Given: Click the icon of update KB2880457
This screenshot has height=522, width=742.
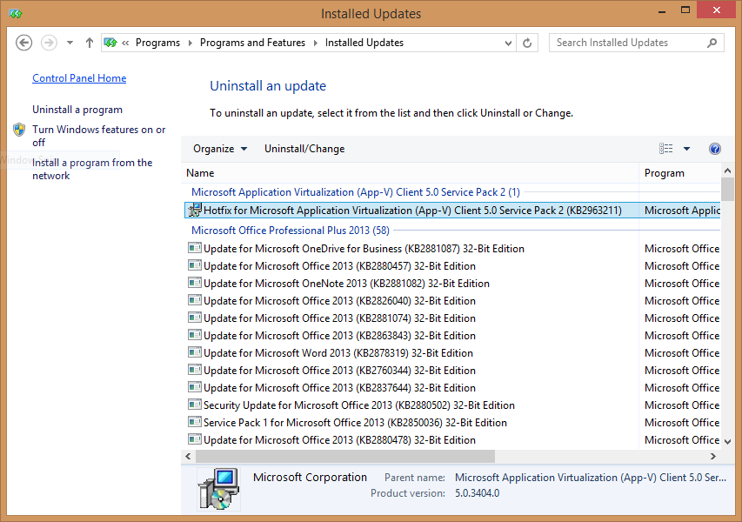Looking at the screenshot, I should (x=195, y=265).
